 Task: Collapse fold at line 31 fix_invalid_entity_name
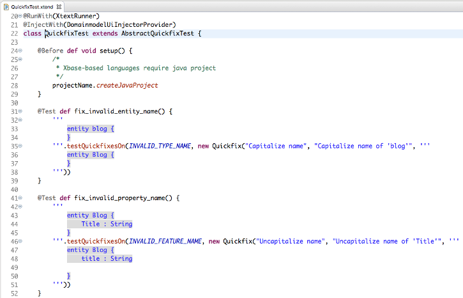(20, 111)
